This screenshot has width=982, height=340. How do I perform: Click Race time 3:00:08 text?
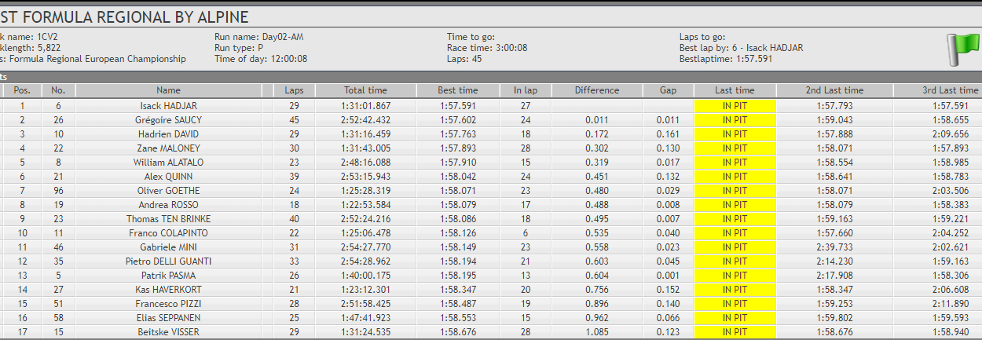[487, 48]
